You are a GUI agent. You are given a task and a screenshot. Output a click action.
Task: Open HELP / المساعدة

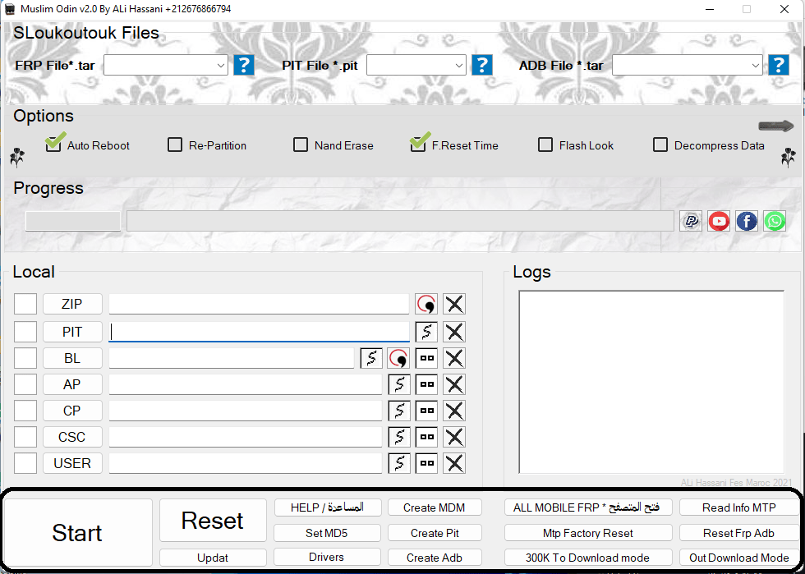point(328,507)
